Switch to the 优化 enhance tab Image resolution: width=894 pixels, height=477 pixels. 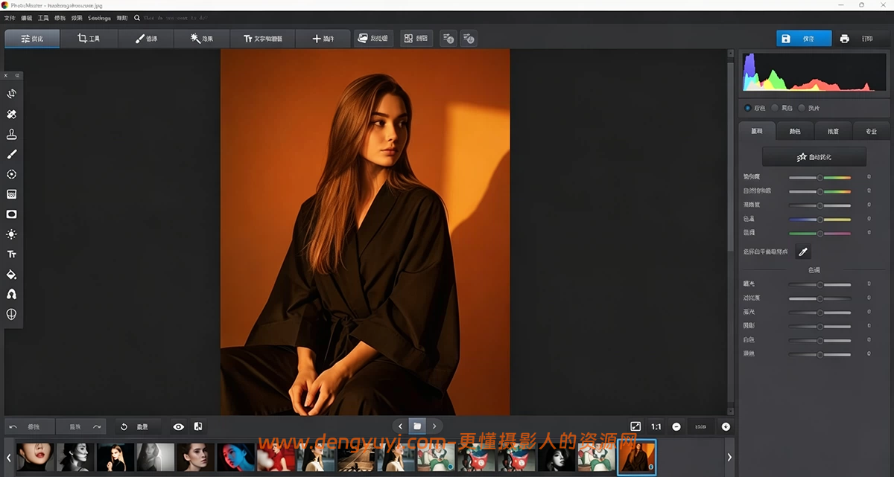(32, 39)
